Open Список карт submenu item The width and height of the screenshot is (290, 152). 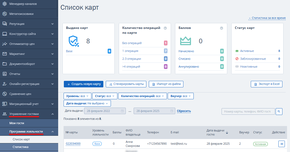point(29,139)
